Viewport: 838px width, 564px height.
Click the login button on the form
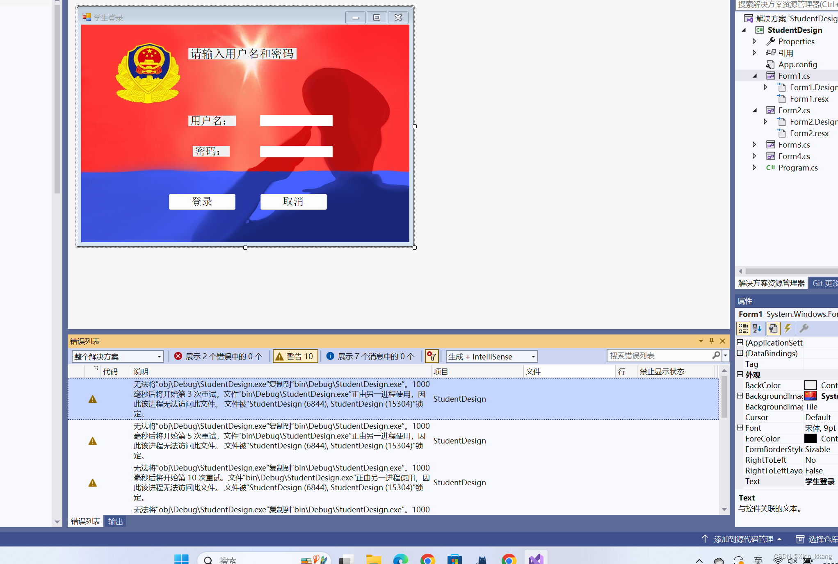pos(202,202)
